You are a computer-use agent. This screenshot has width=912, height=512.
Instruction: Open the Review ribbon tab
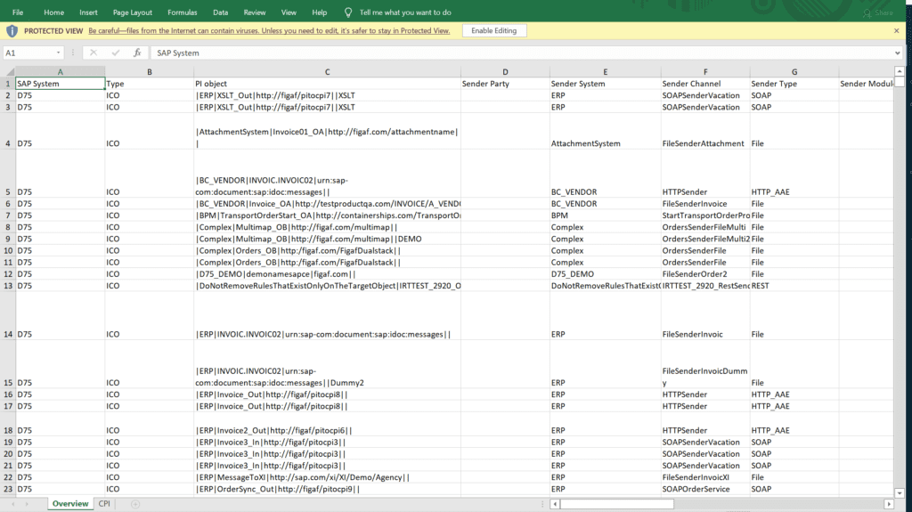(x=254, y=12)
